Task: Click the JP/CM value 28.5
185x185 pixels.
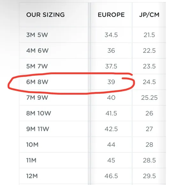Action: 149,160
